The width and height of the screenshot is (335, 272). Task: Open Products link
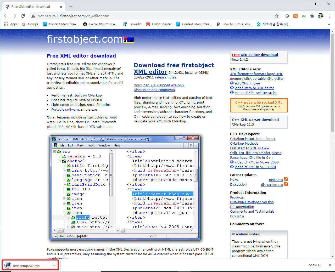click(237, 197)
